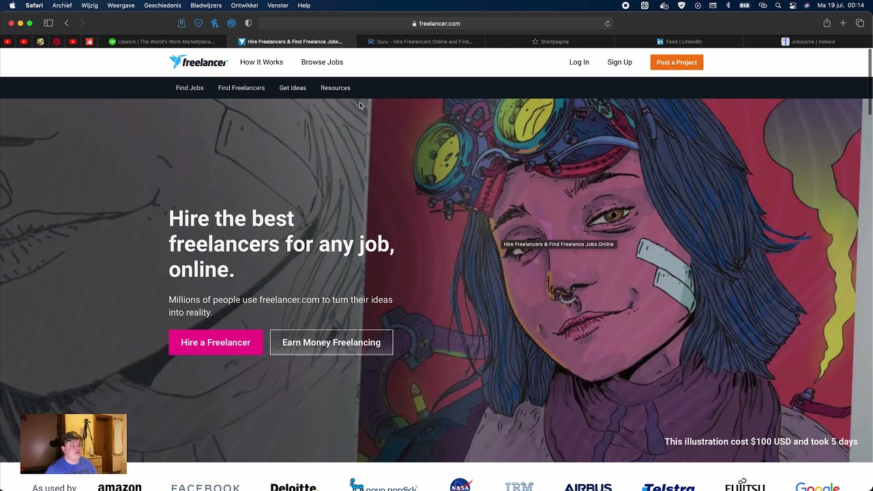This screenshot has width=873, height=491.
Task: Open the Apple menu
Action: pos(12,5)
